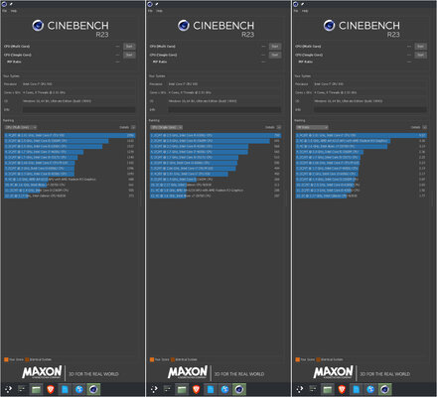Toggle Details checkbox in Single Core ranking window

click(279, 127)
